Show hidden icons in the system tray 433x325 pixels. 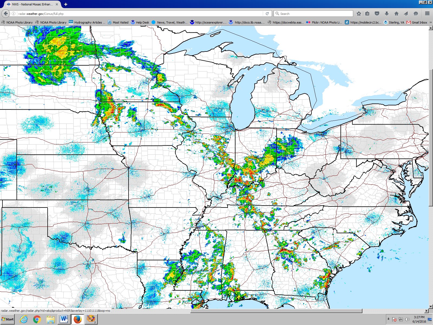point(388,319)
